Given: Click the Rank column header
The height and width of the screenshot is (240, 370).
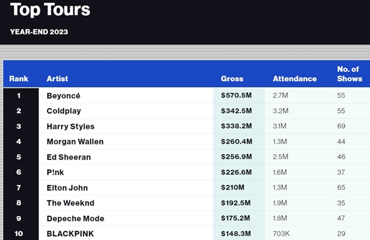Looking at the screenshot, I should tap(19, 78).
